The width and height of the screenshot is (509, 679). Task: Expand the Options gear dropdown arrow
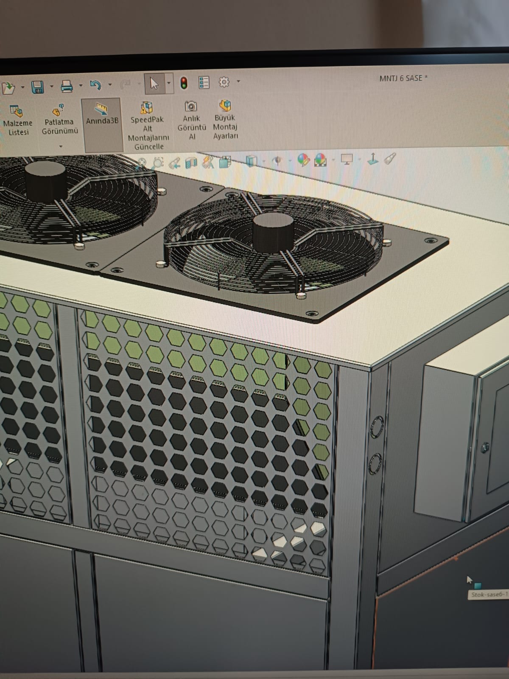(238, 81)
